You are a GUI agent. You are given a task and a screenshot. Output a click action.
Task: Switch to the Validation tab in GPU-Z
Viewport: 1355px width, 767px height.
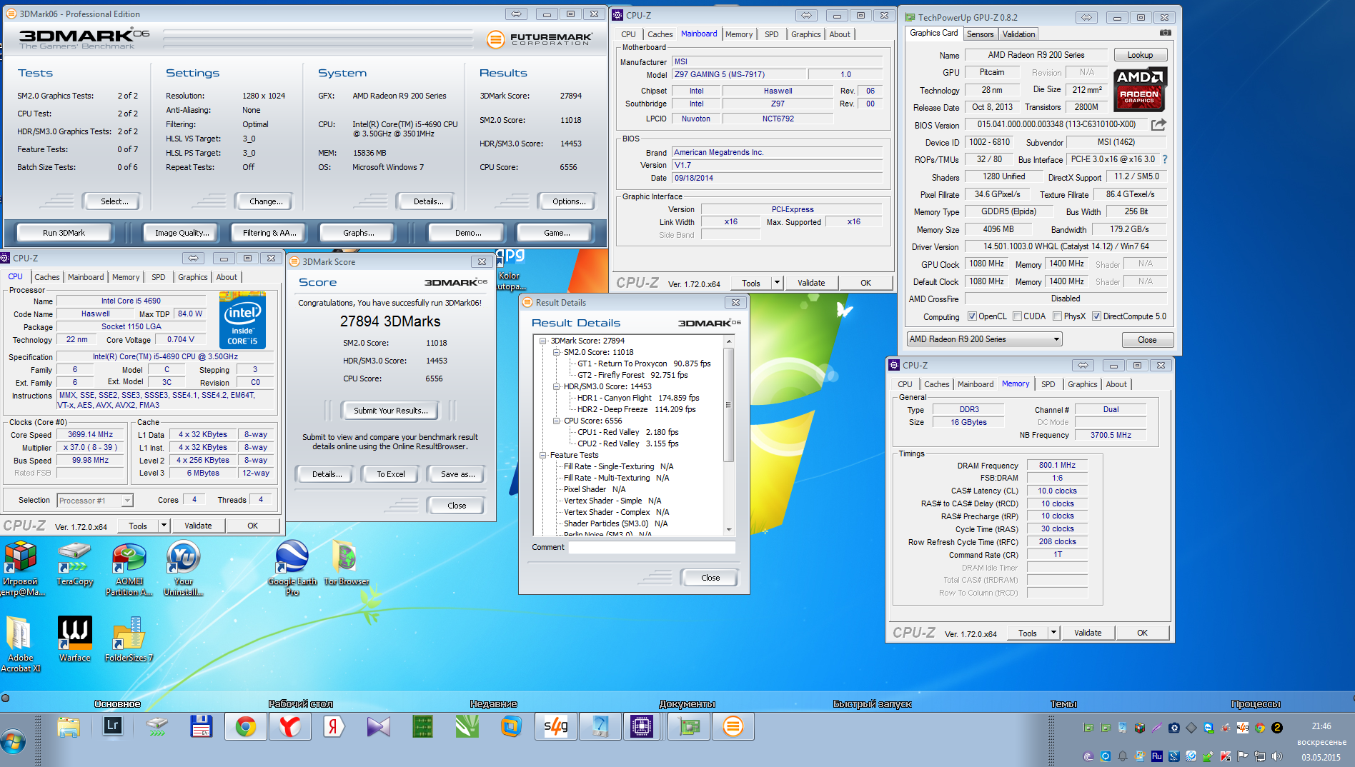tap(1018, 34)
